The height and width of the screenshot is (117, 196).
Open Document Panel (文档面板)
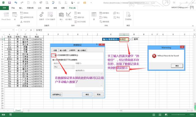(x=128, y=16)
